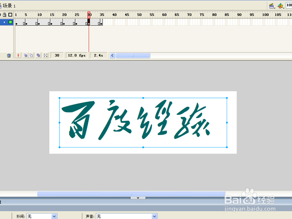
Task: Click the timeline horizontal scrollbar thumb
Action: click(x=133, y=55)
